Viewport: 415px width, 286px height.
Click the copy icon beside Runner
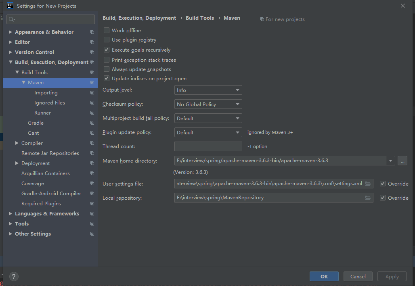click(x=92, y=113)
